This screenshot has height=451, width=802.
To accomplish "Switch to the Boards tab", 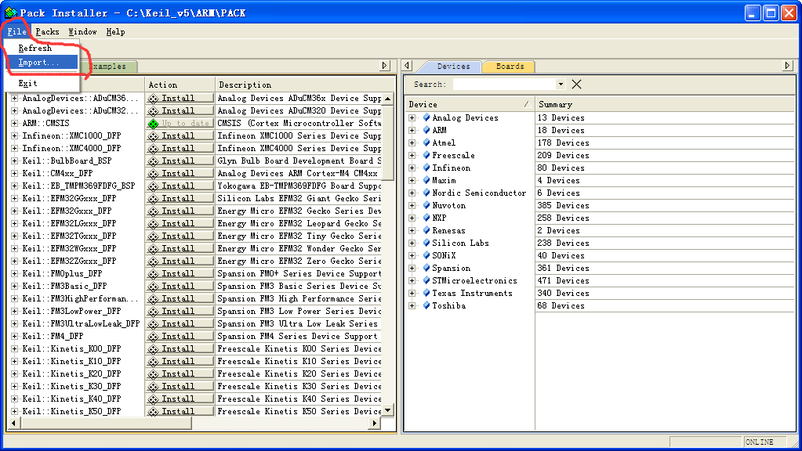I will pos(510,67).
